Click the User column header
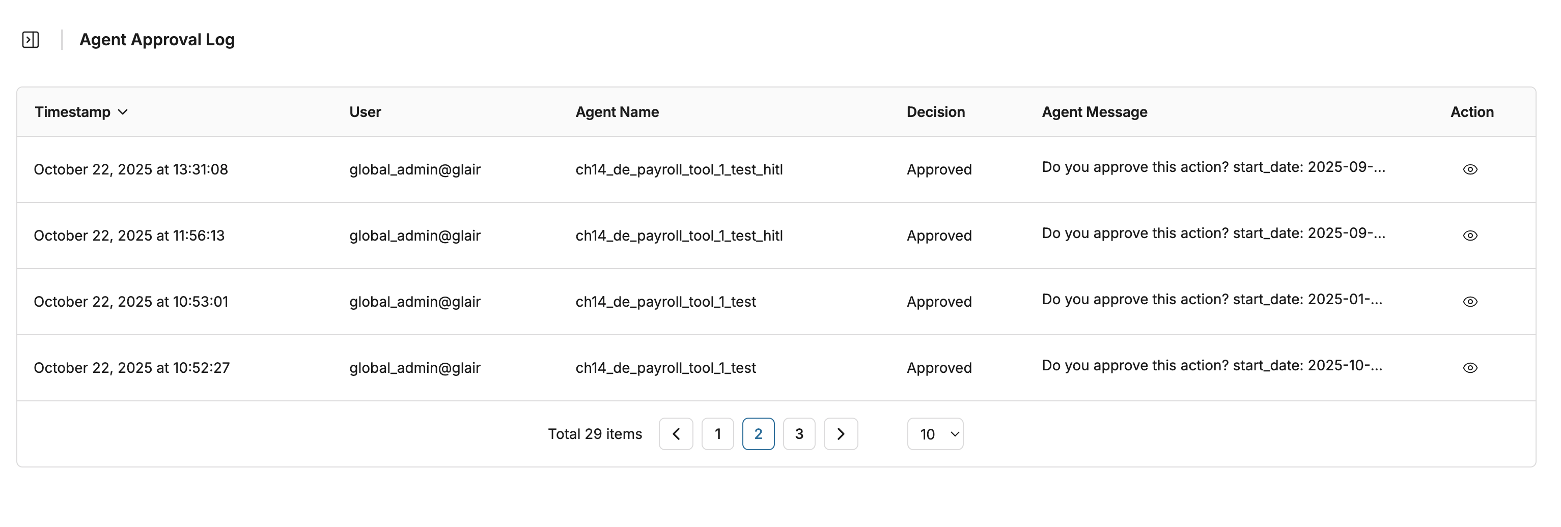This screenshot has height=527, width=1561. pos(365,112)
